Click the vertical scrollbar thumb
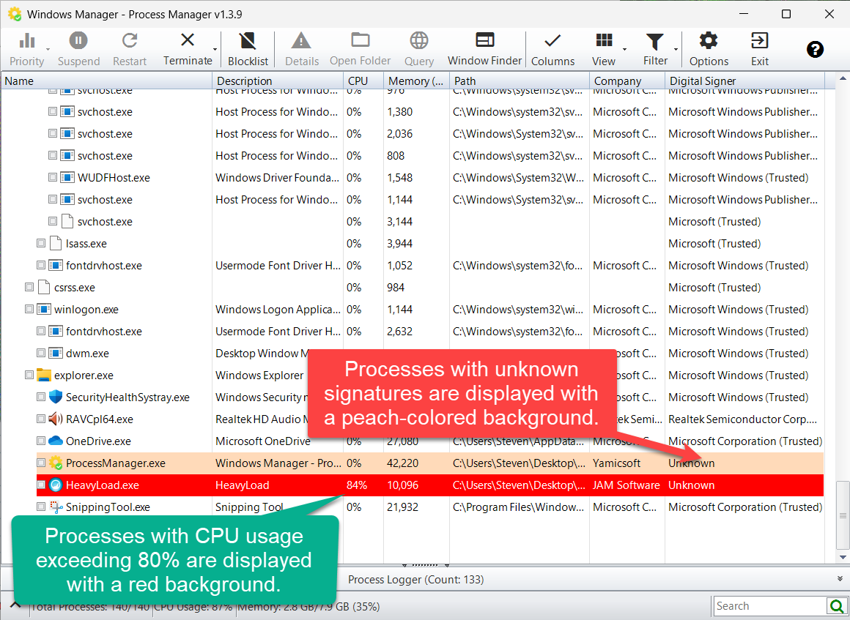Screen dimensions: 850x620 tap(843, 515)
